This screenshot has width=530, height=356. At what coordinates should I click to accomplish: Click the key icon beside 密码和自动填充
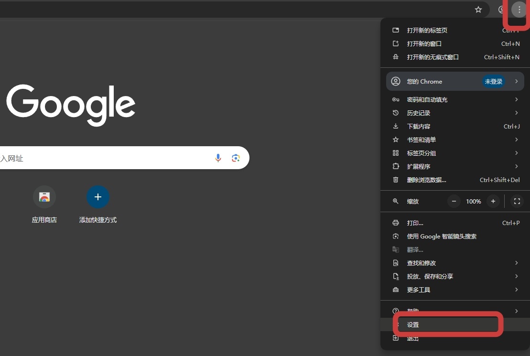coord(396,99)
